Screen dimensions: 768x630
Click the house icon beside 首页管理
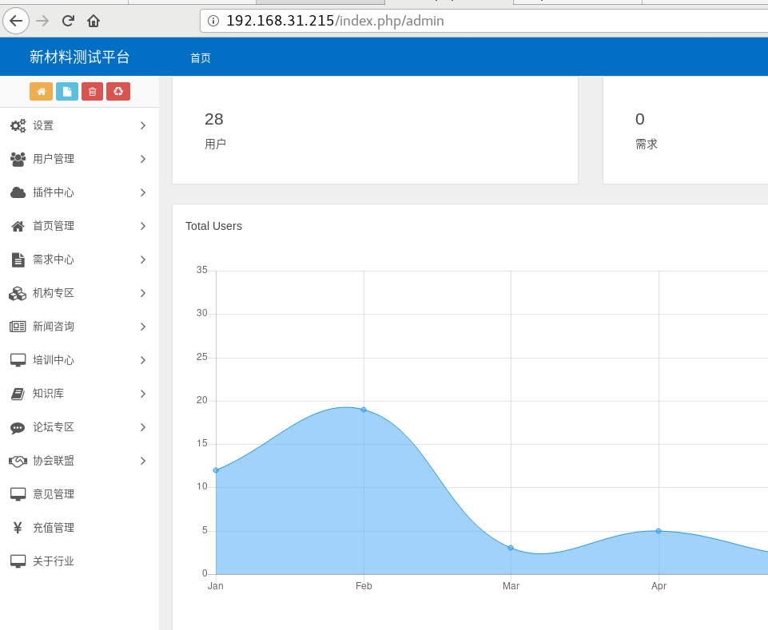[18, 226]
